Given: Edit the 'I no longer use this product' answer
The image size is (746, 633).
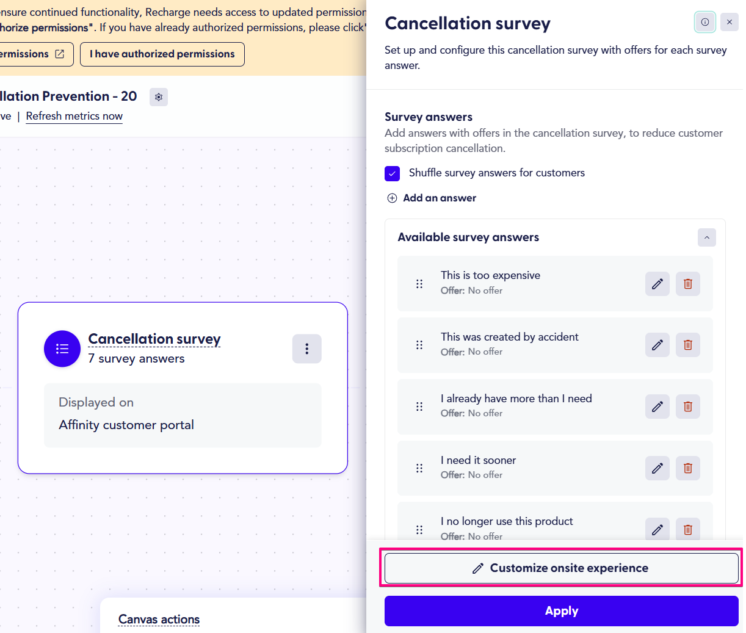Looking at the screenshot, I should pos(657,529).
